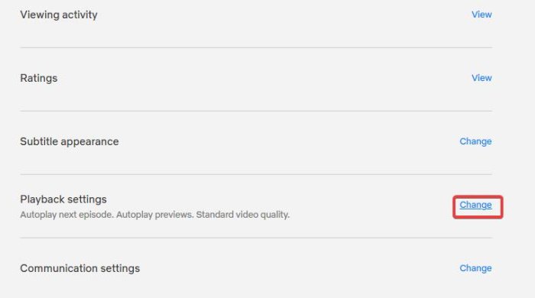Viewport: 535px width, 298px height.
Task: Show your title ratings with View
Action: pyautogui.click(x=481, y=78)
